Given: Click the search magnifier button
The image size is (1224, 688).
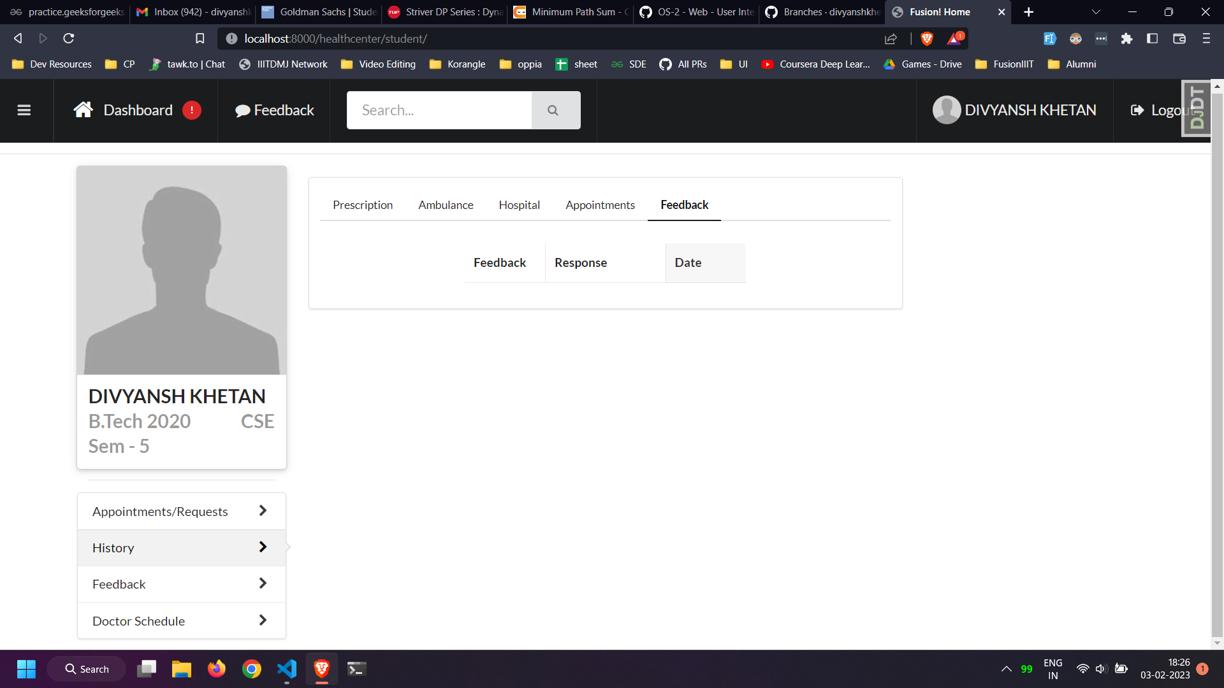Looking at the screenshot, I should 553,110.
